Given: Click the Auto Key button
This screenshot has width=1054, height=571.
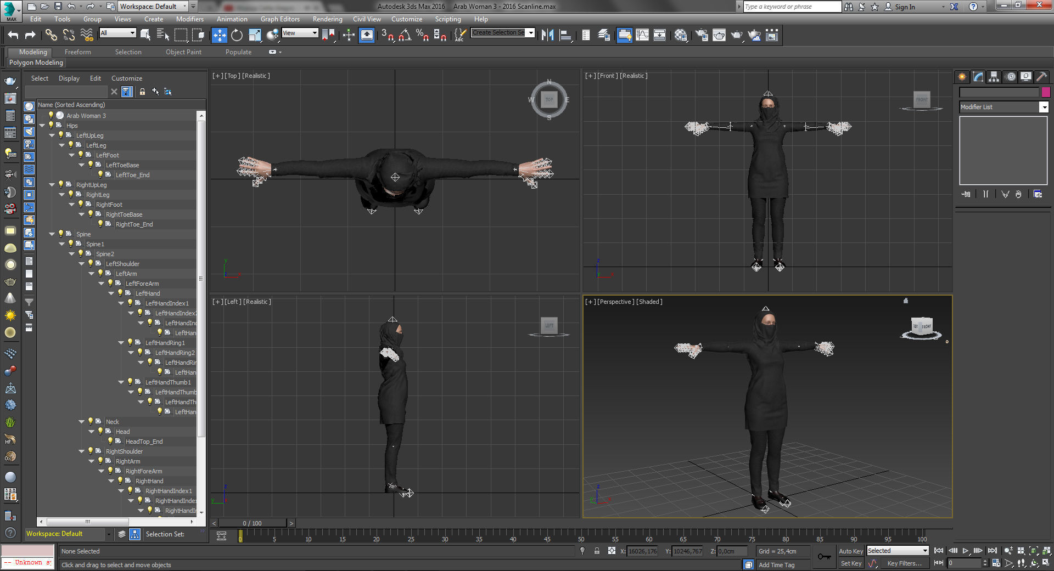Looking at the screenshot, I should click(x=850, y=551).
